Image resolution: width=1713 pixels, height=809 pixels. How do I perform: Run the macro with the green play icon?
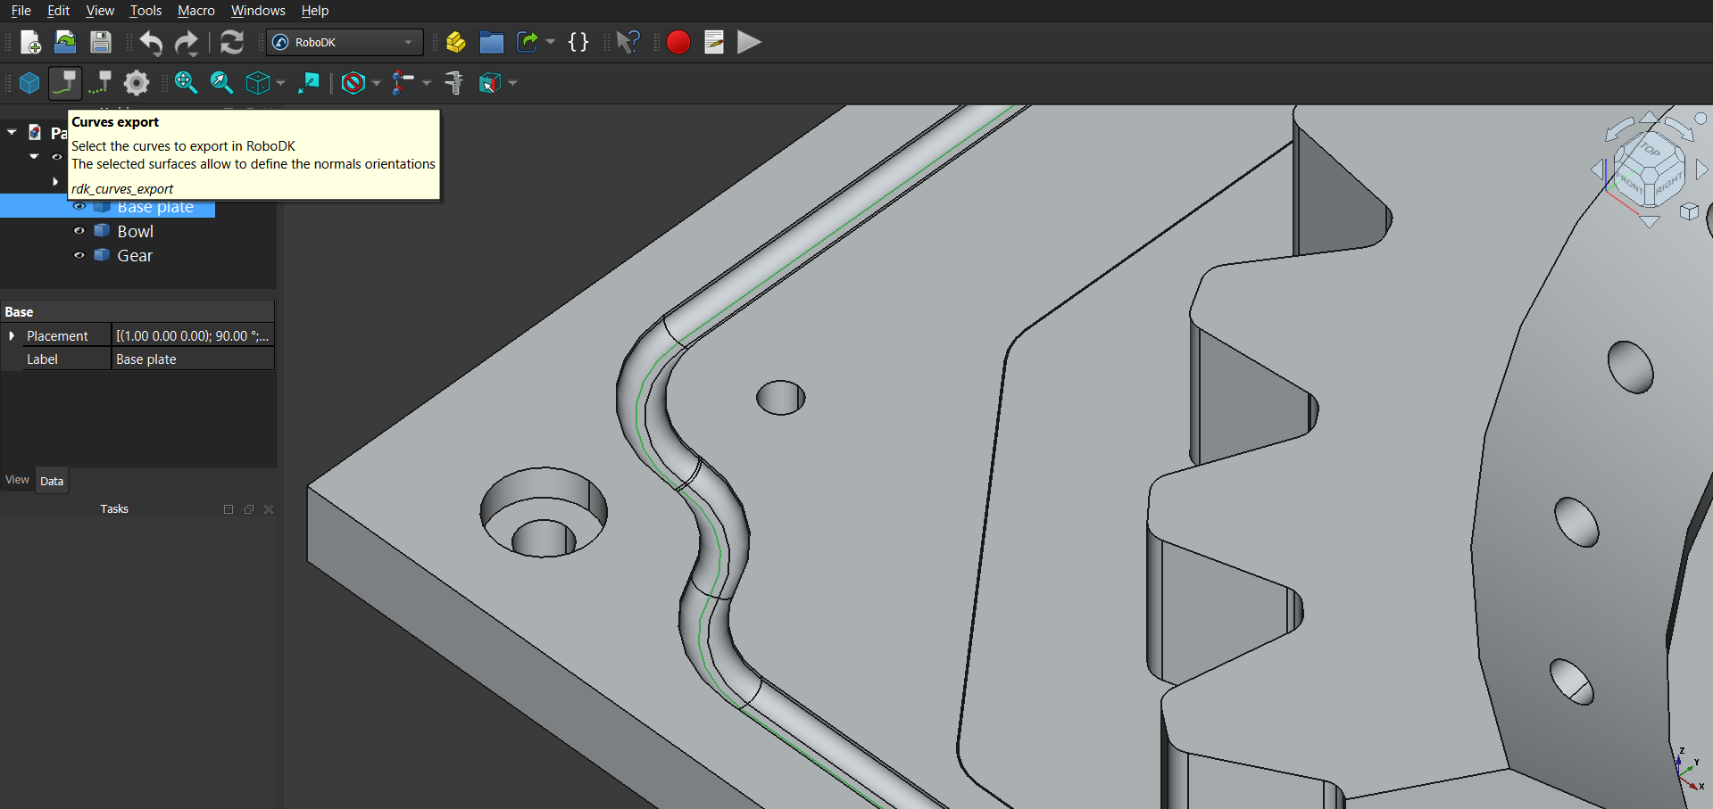pos(749,42)
